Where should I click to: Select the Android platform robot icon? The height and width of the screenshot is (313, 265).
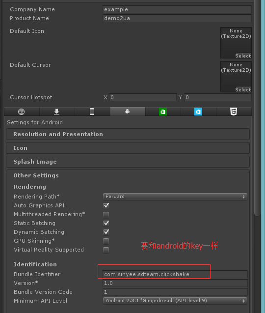coord(128,112)
